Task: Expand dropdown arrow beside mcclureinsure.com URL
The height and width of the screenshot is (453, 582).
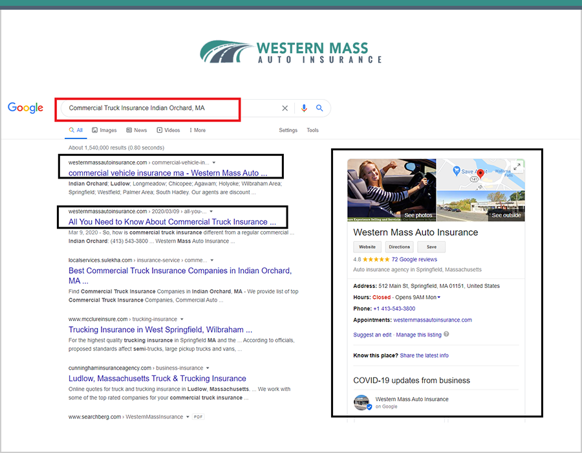Action: 182,319
